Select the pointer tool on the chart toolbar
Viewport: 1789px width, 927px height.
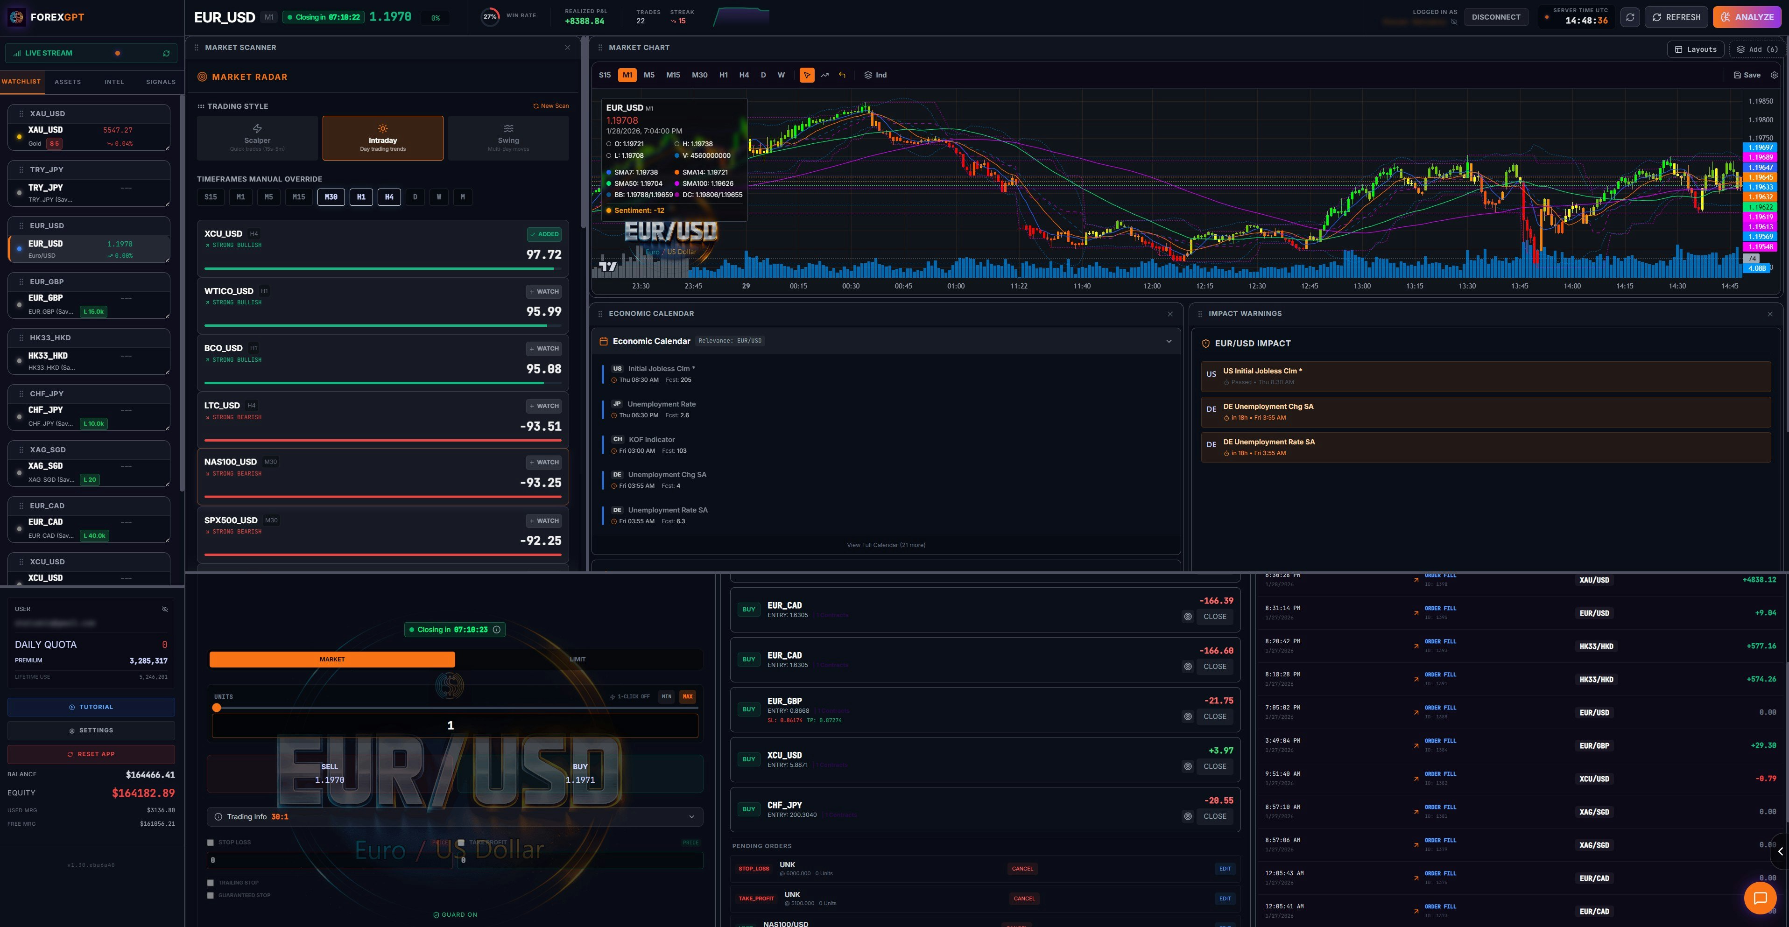point(807,75)
